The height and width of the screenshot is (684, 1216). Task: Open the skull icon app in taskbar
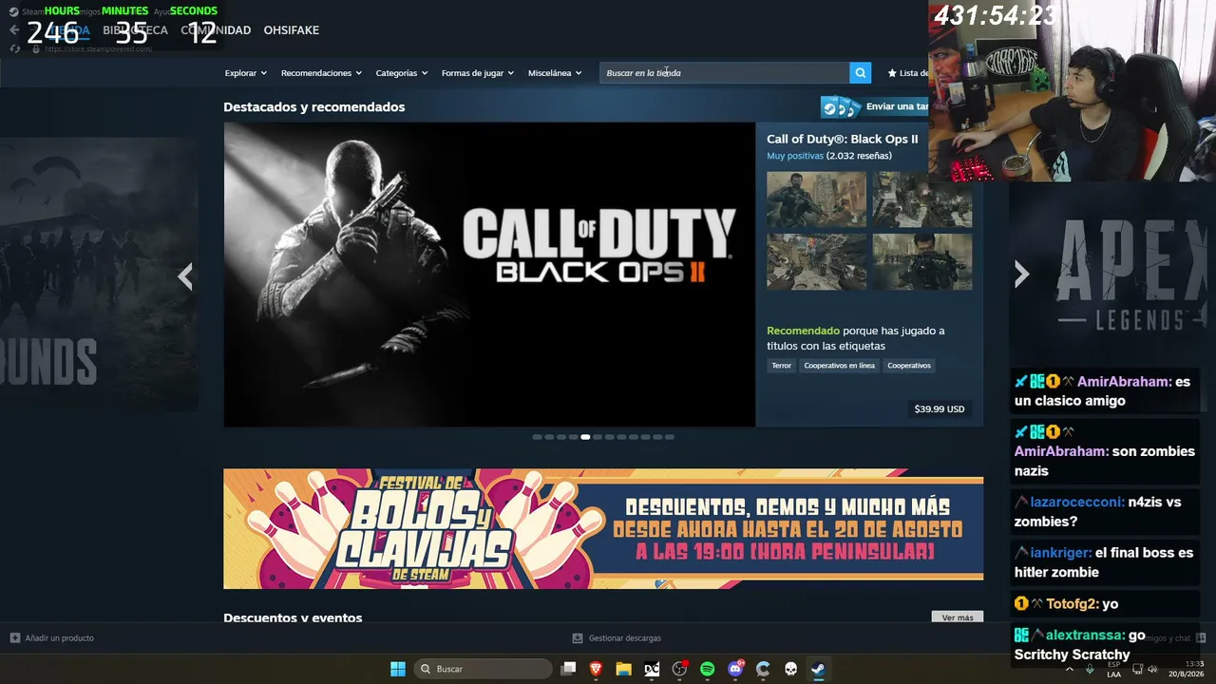(790, 669)
